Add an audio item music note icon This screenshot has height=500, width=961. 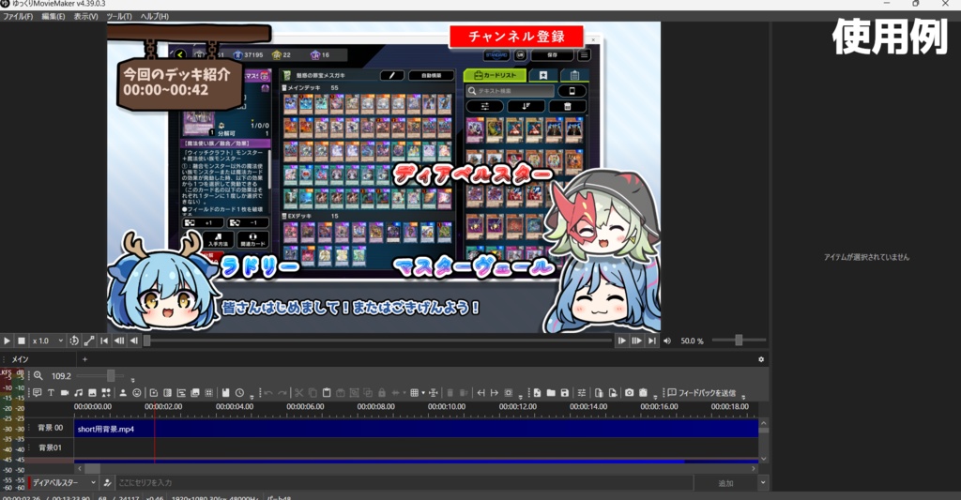pyautogui.click(x=79, y=393)
